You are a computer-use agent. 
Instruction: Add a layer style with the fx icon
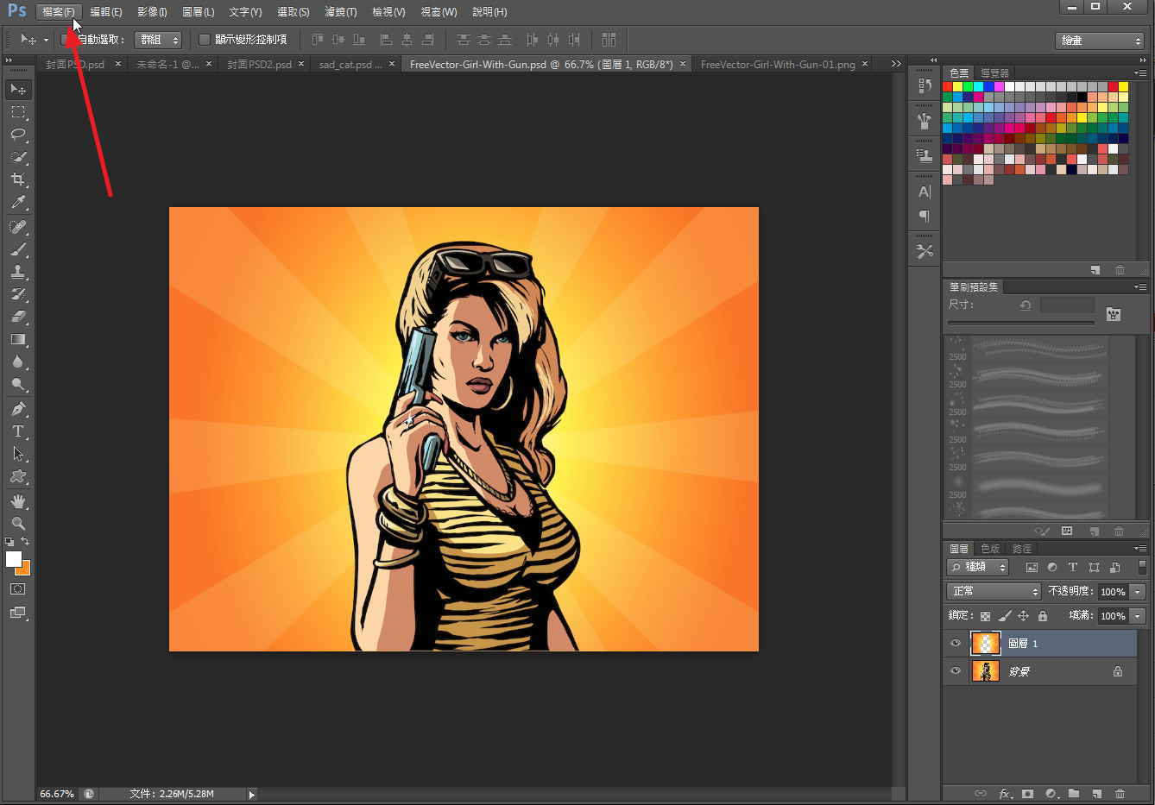coord(1005,794)
